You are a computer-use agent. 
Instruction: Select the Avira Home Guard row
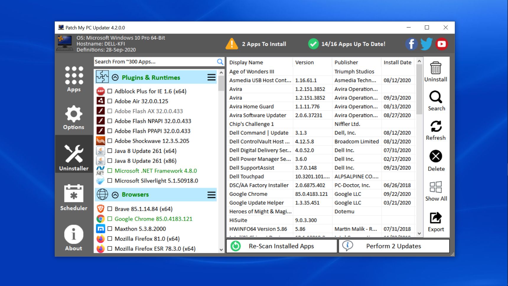tap(321, 106)
